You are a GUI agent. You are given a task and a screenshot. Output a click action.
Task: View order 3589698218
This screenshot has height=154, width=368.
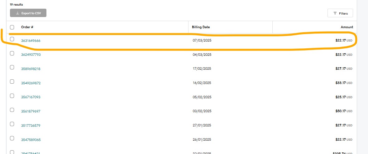click(31, 69)
